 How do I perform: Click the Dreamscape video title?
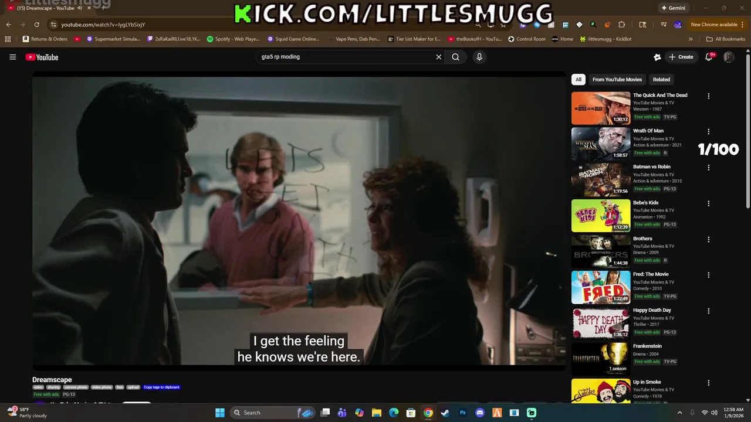[52, 380]
